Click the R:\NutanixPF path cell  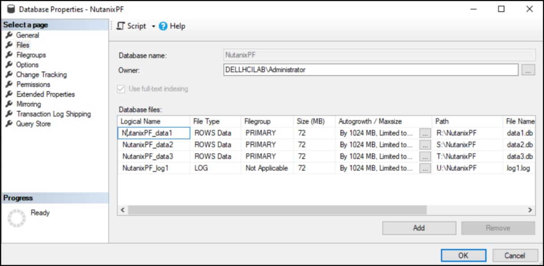coord(467,133)
